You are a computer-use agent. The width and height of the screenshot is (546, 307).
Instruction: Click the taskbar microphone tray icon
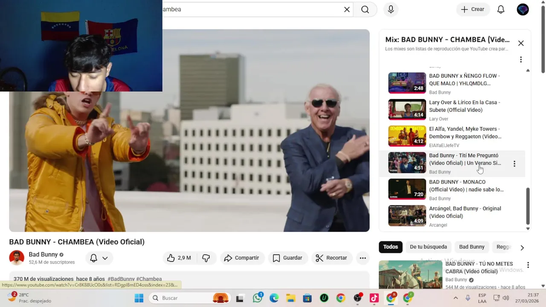468,298
